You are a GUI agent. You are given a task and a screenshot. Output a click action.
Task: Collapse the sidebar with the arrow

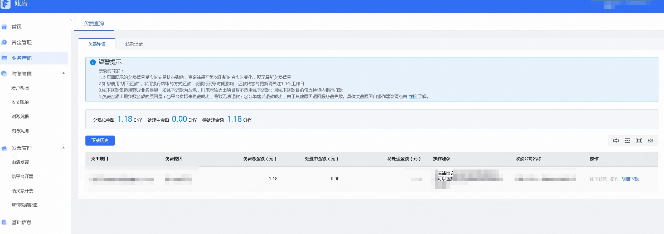[71, 19]
